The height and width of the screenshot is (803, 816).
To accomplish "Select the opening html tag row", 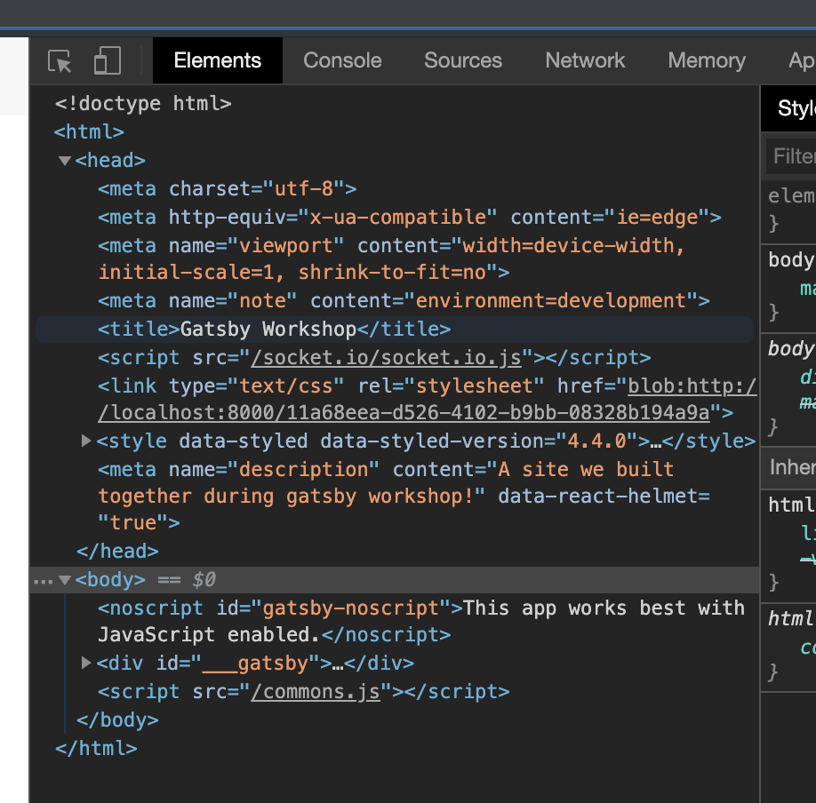I will [x=89, y=132].
